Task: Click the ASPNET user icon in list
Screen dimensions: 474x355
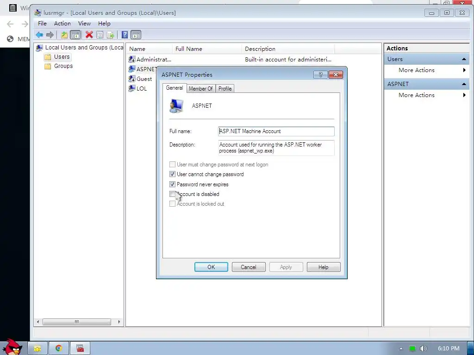Action: click(132, 69)
